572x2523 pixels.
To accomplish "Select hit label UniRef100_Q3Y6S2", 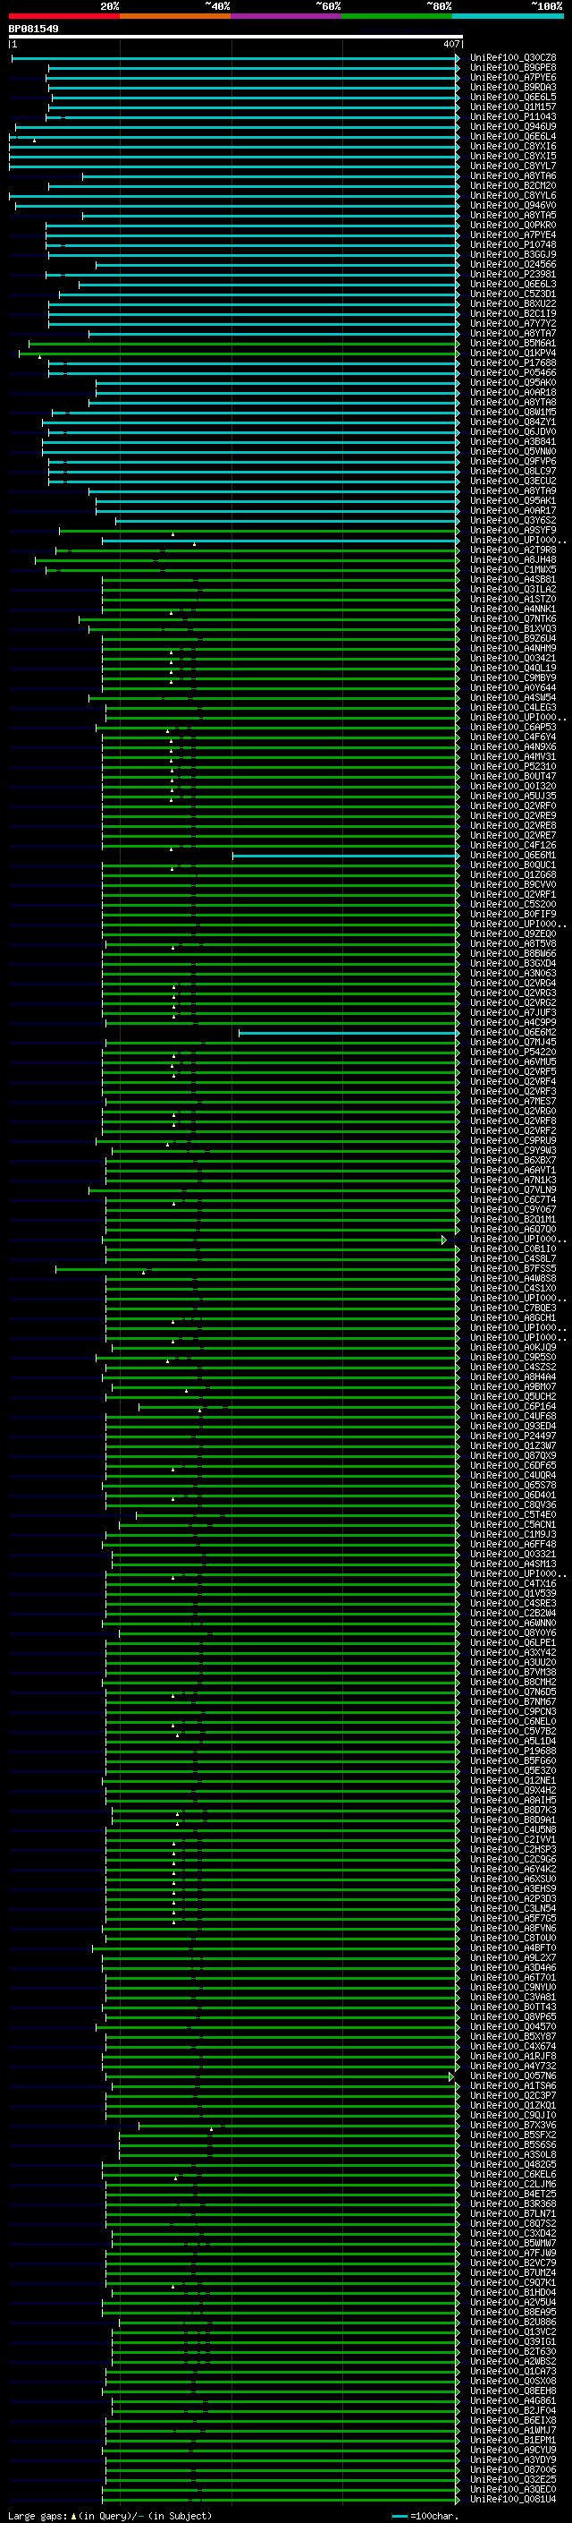I will tap(513, 520).
